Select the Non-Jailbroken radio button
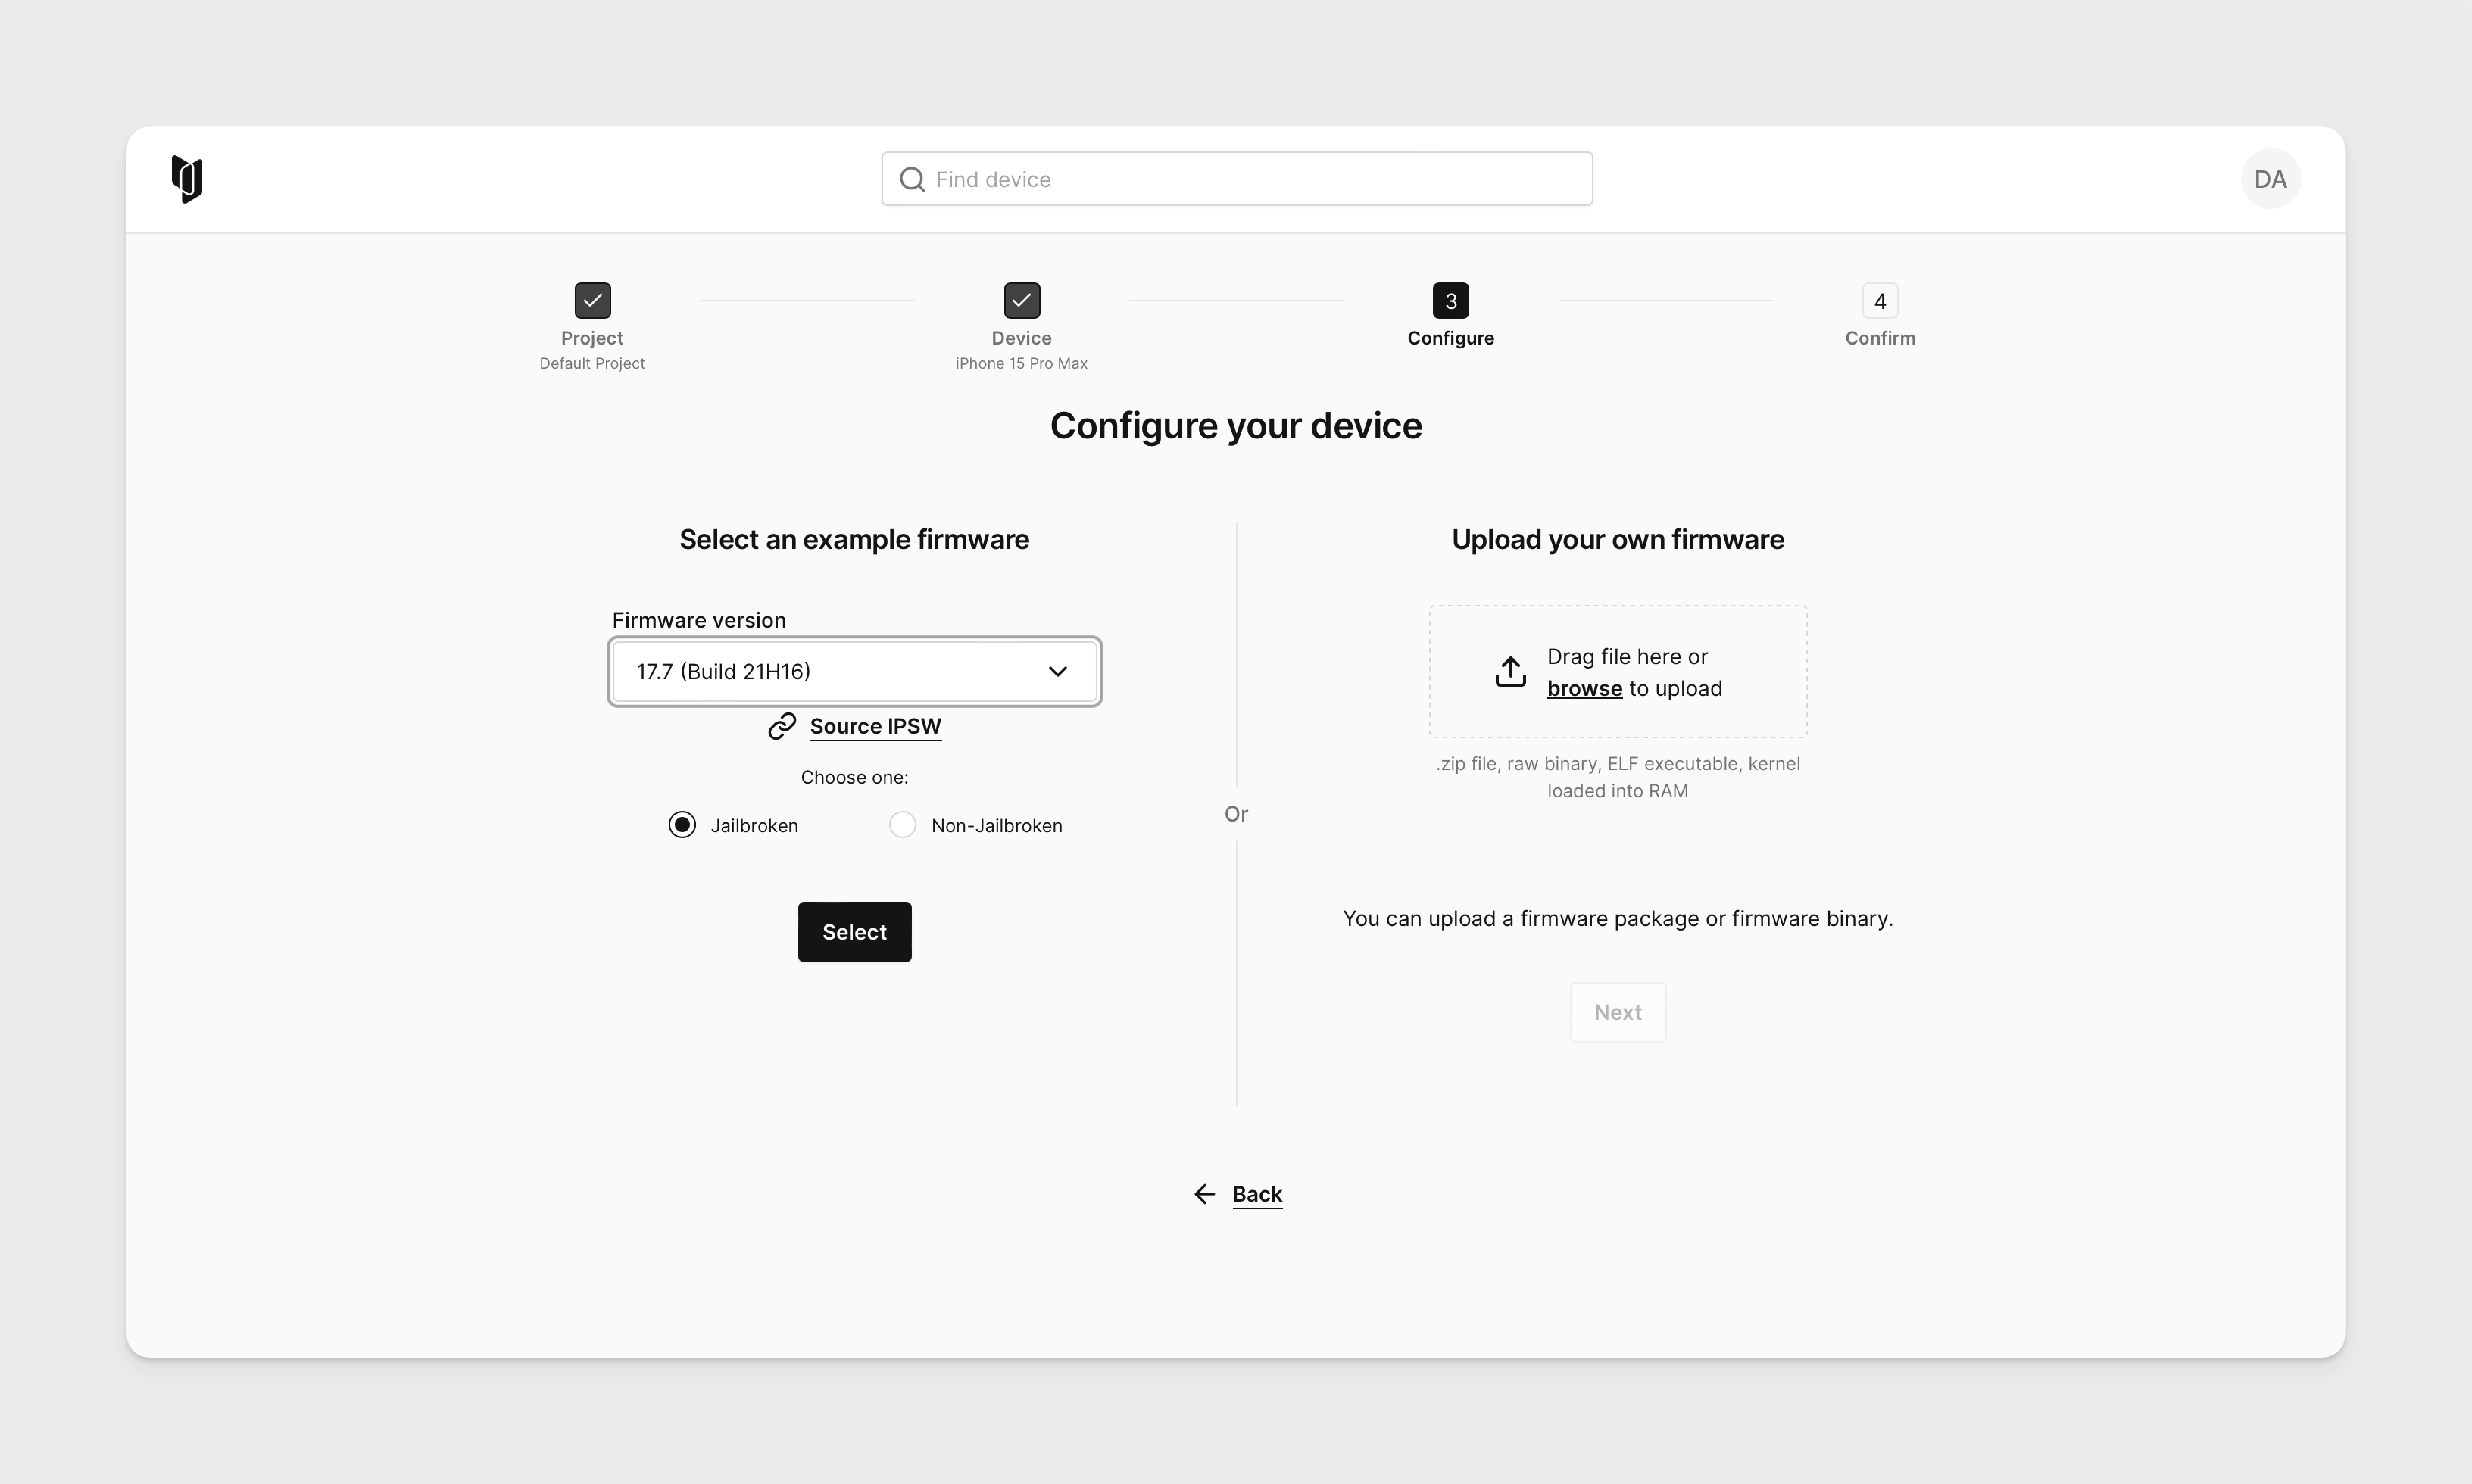 902,824
